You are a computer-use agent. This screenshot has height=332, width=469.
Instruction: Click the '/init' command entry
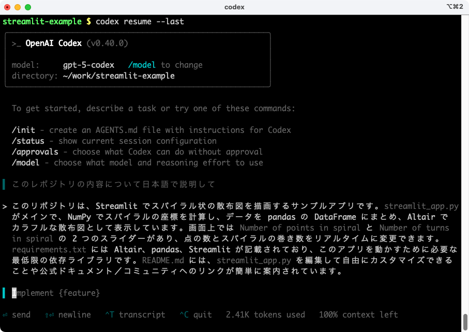click(23, 130)
